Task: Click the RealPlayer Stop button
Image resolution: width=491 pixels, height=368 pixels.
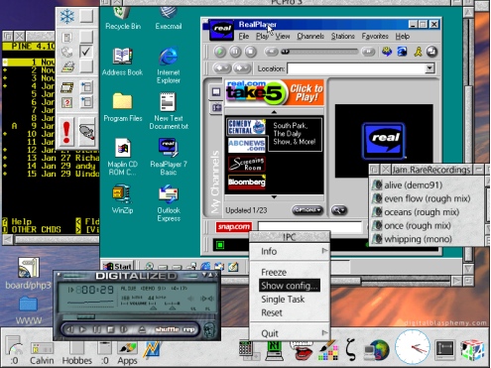Action: coord(250,52)
